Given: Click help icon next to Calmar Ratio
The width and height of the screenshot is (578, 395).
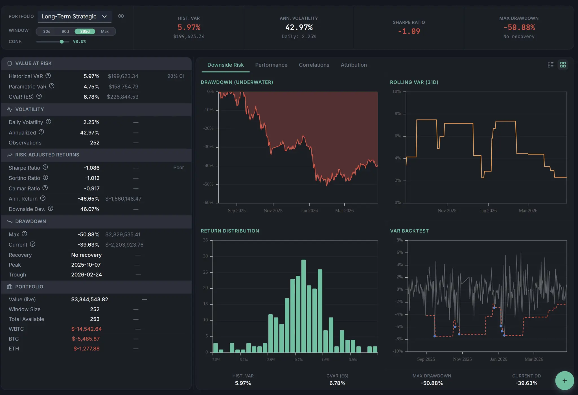Looking at the screenshot, I should tap(45, 188).
